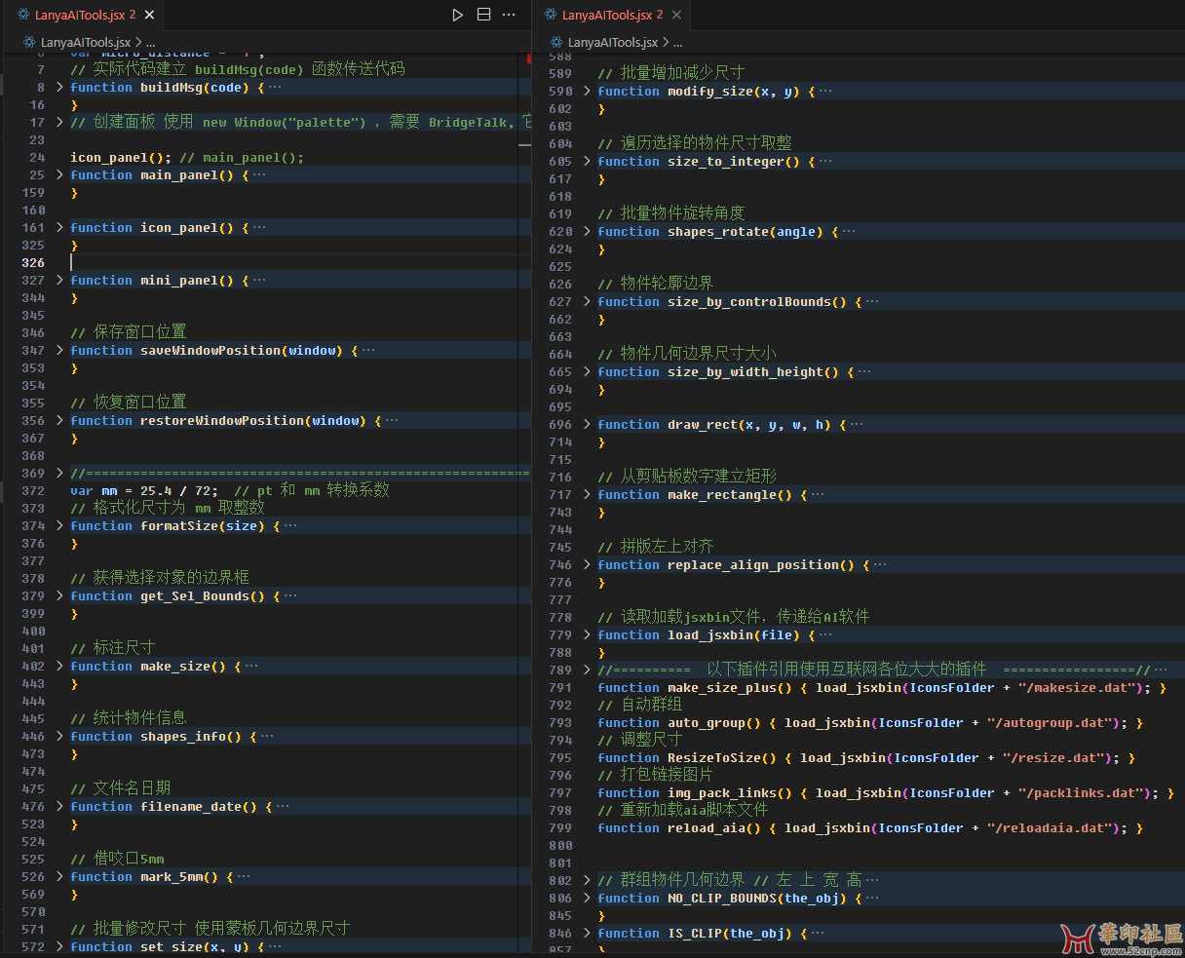Select line number 24 in the gutter

pyautogui.click(x=37, y=158)
